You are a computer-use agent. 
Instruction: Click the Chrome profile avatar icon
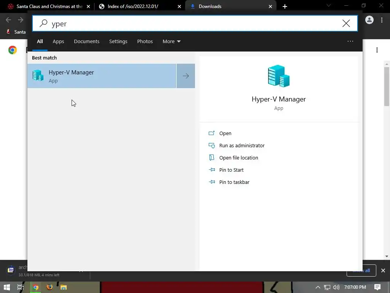point(369,20)
